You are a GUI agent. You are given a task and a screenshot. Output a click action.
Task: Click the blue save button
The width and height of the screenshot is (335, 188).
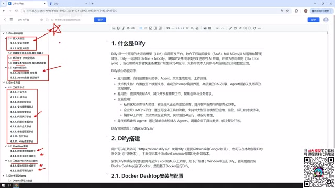point(100,20)
